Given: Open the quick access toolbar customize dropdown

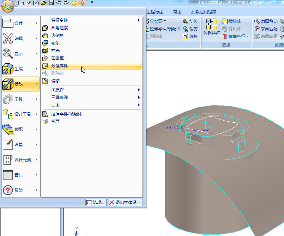Looking at the screenshot, I should tap(92, 3).
